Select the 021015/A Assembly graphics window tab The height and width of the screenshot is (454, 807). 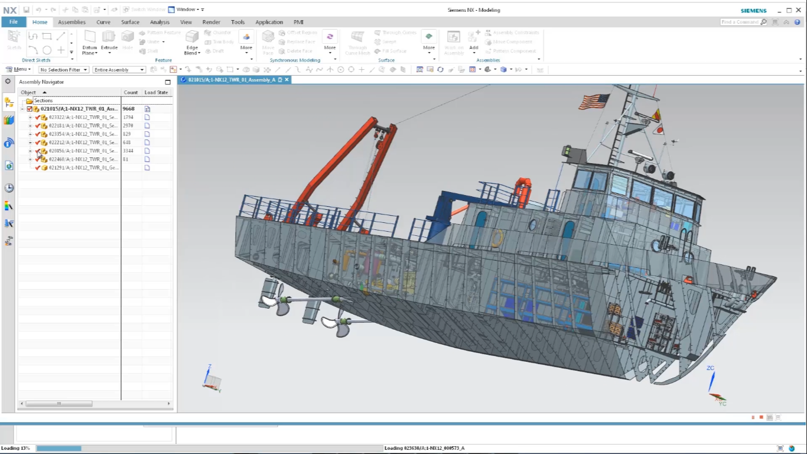(x=234, y=79)
